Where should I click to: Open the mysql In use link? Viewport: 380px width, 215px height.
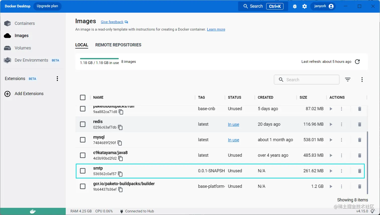click(233, 140)
